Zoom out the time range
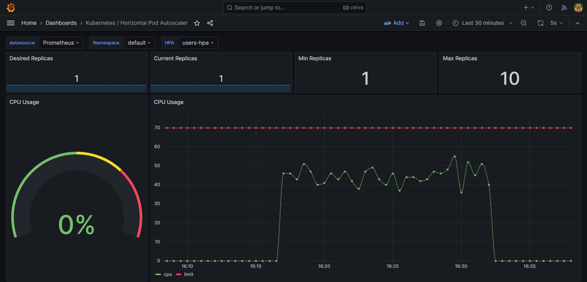Screen dimensions: 587x282 (x=524, y=23)
